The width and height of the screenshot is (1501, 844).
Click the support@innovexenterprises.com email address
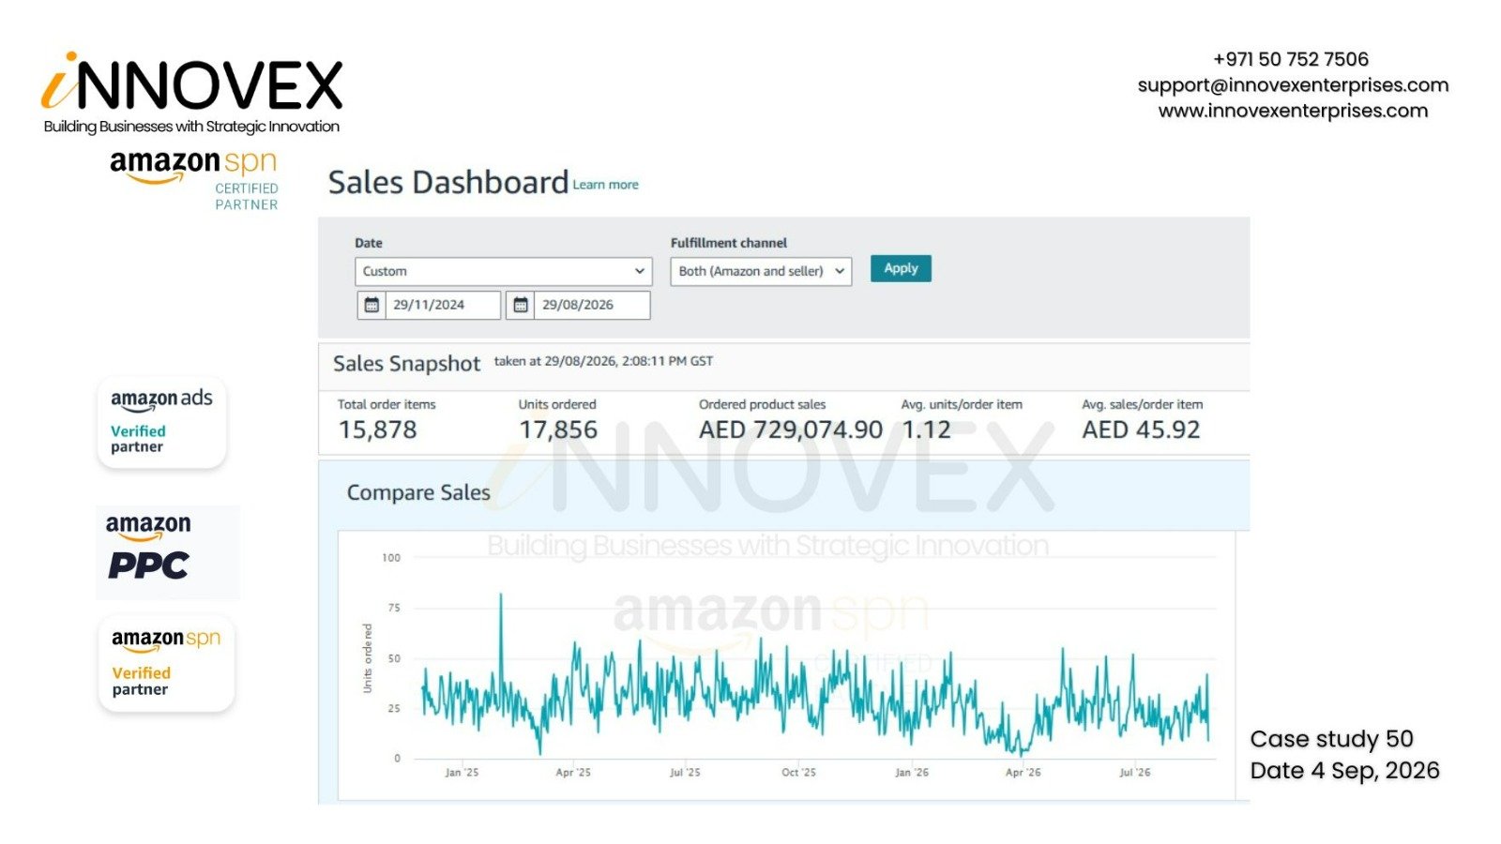click(1293, 85)
